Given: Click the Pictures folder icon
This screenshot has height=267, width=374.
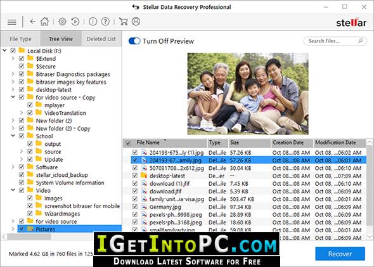Looking at the screenshot, I should pos(30,229).
